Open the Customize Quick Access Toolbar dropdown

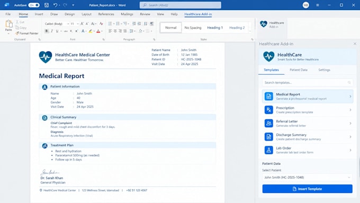pyautogui.click(x=73, y=5)
